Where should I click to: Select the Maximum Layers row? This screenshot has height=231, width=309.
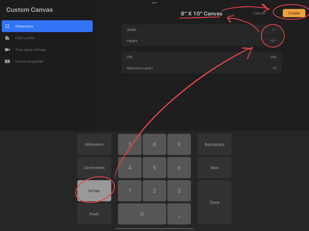click(202, 68)
